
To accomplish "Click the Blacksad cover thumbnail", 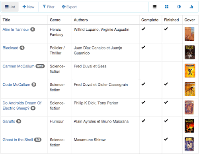I will tap(190, 52).
